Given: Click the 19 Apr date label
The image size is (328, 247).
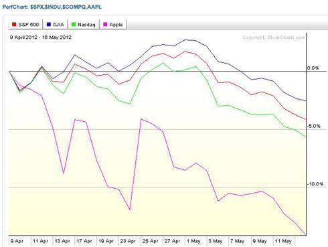Looking at the screenshot, I should (x=106, y=241).
